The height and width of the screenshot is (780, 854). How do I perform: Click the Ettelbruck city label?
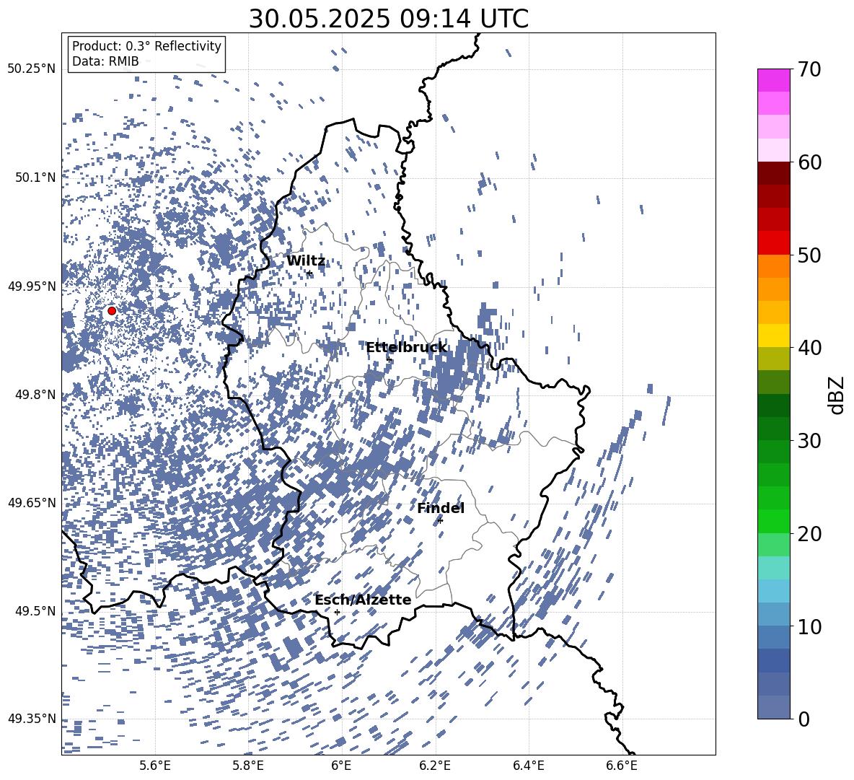tap(406, 348)
